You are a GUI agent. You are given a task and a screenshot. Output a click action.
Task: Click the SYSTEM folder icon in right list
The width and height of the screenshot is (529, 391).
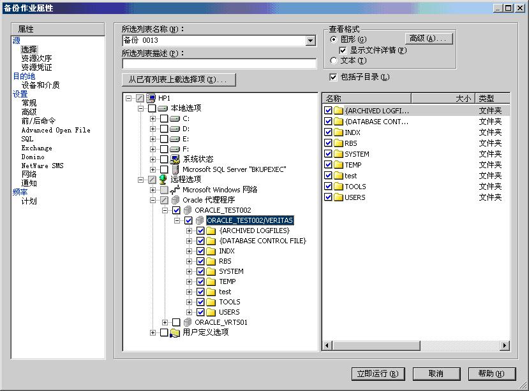338,154
